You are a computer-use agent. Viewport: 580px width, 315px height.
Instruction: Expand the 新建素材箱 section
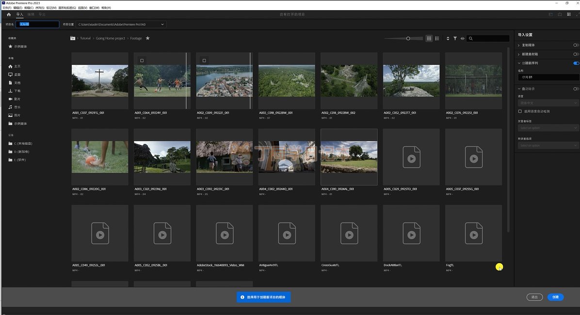pos(519,54)
